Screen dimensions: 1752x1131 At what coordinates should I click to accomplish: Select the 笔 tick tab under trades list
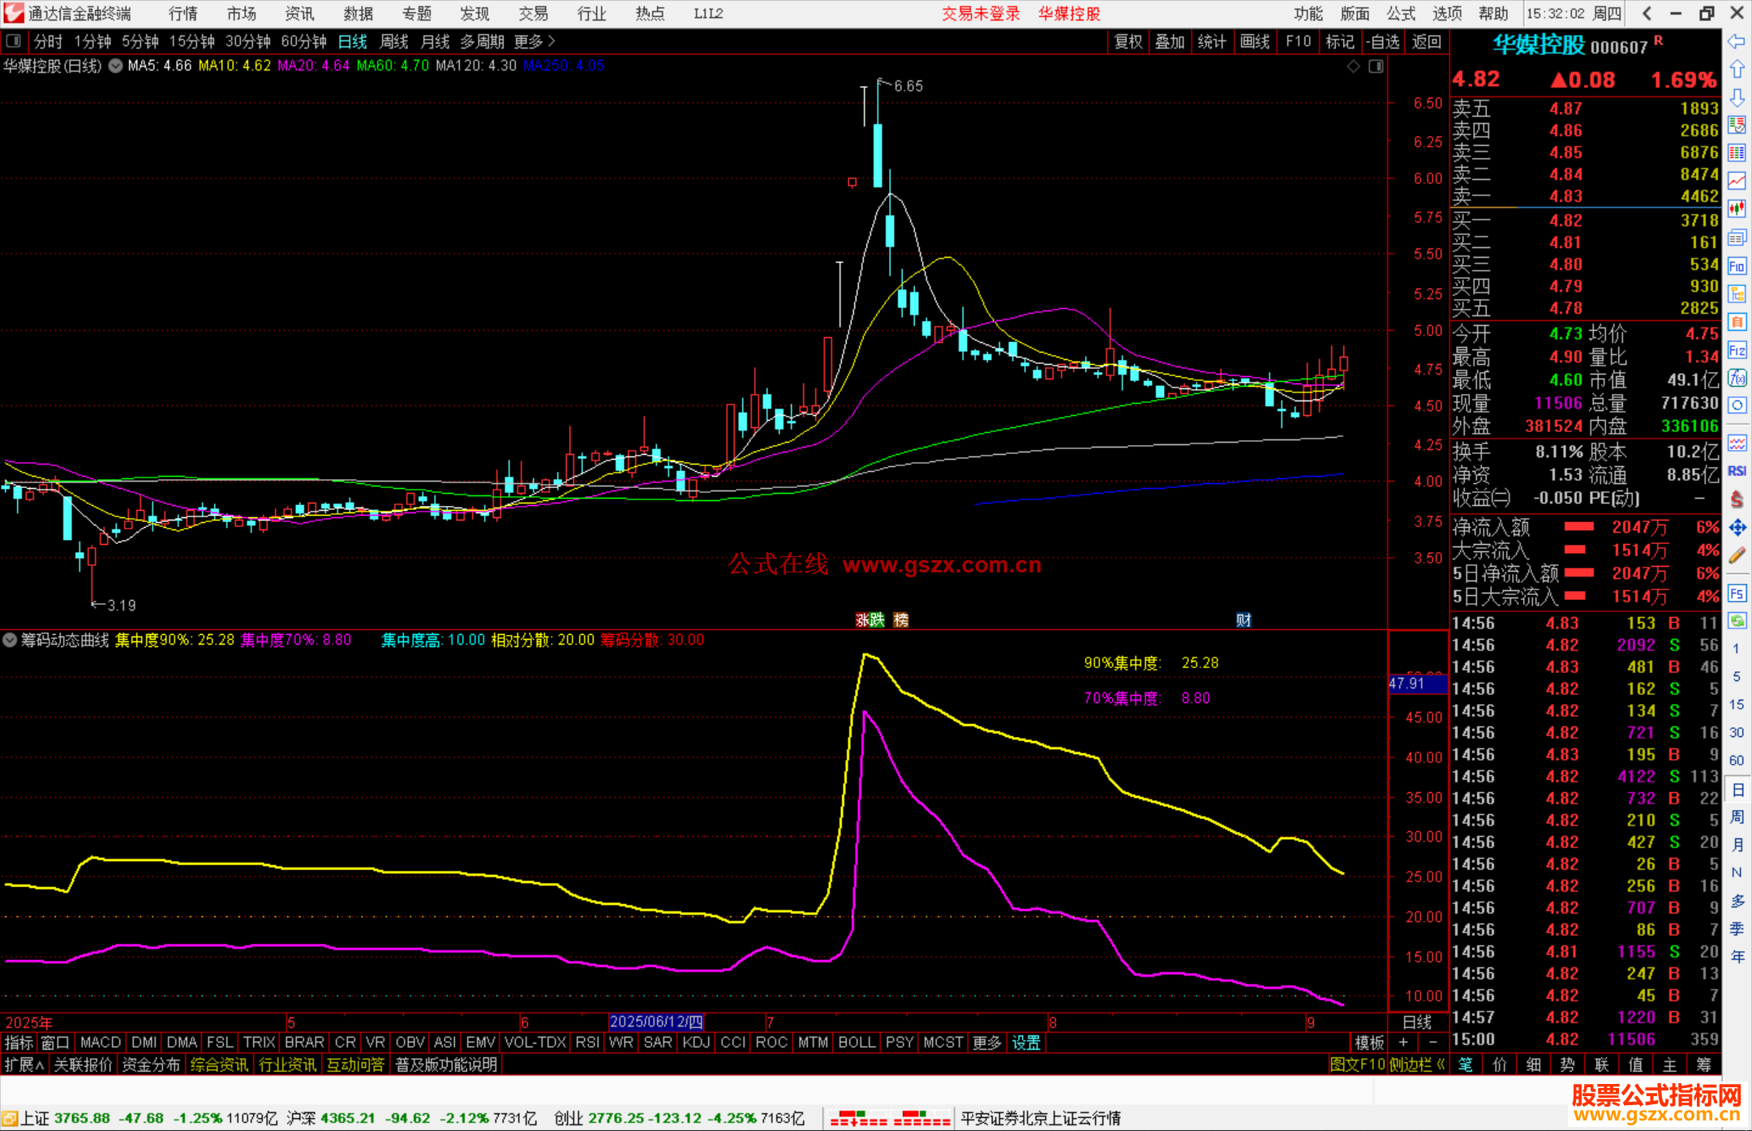(x=1466, y=1065)
